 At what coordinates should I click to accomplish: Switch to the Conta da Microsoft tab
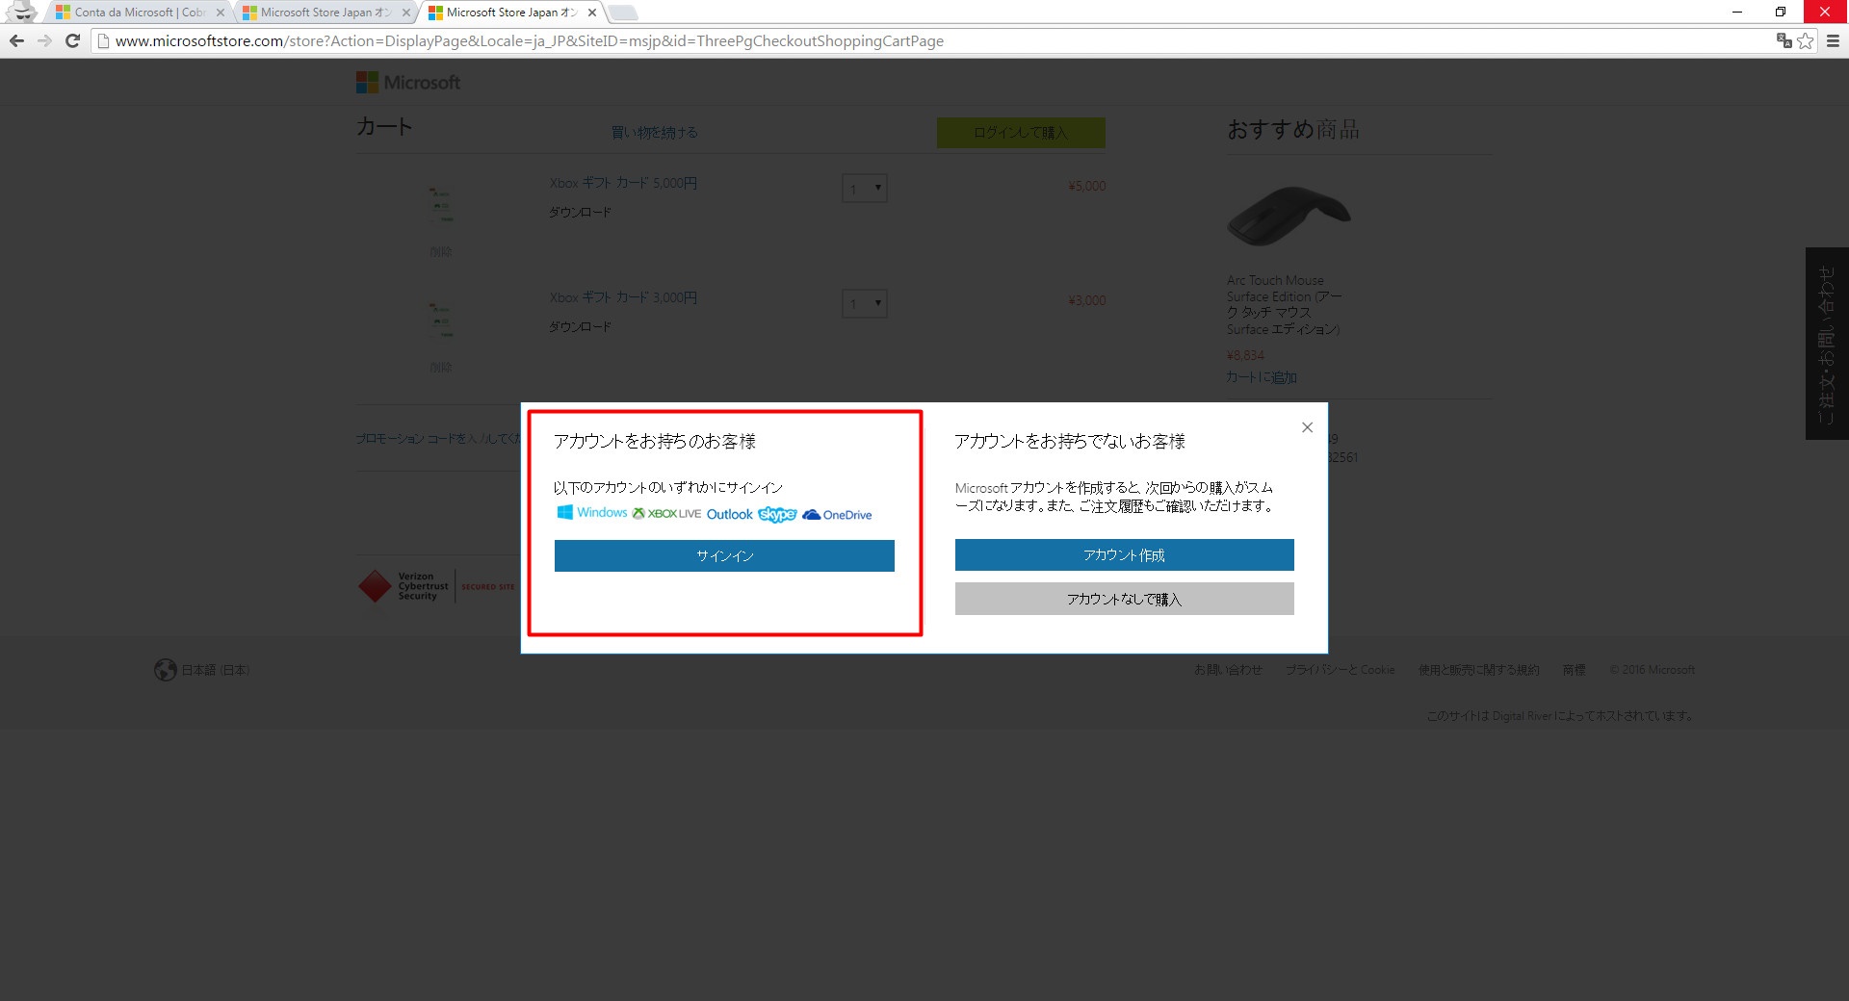(135, 13)
